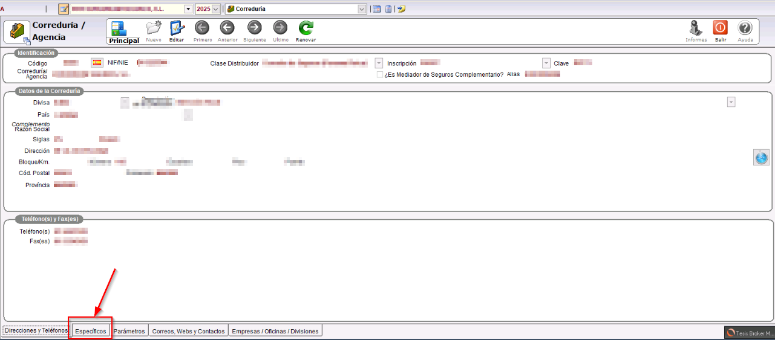Switch to the Específicos tab
775x340 pixels.
click(x=91, y=331)
